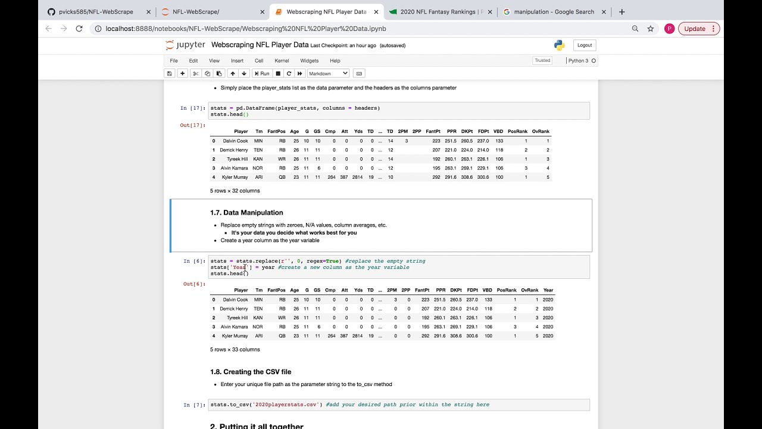Move selected cell up
The image size is (762, 429).
pos(233,73)
